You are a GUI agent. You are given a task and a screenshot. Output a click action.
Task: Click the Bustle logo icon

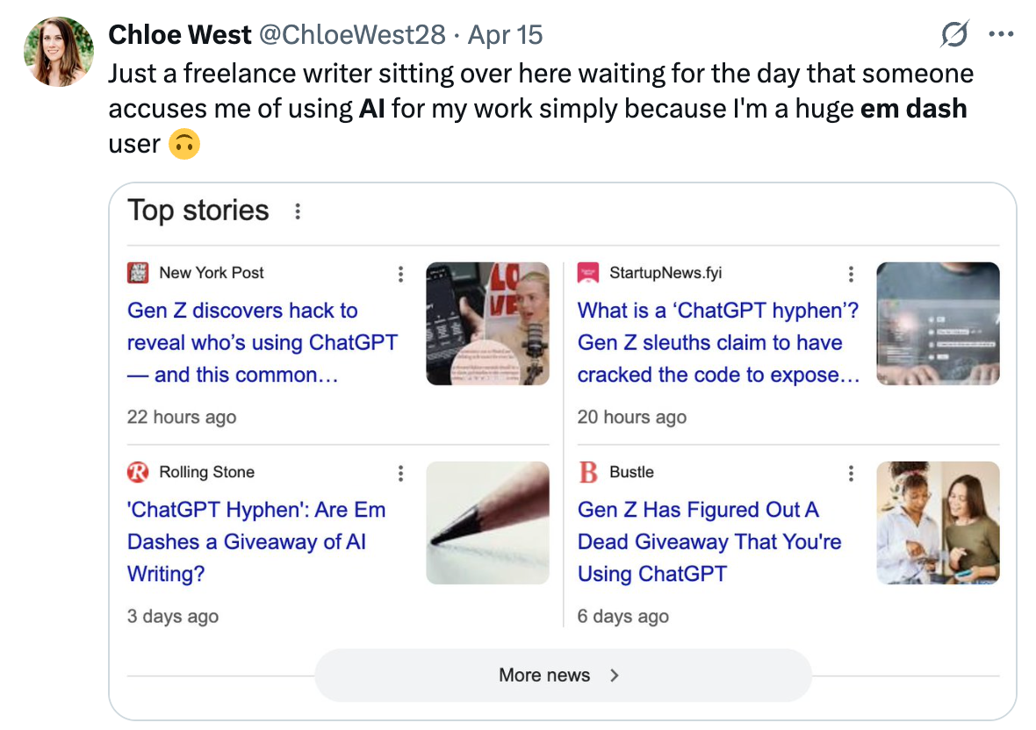[x=588, y=472]
